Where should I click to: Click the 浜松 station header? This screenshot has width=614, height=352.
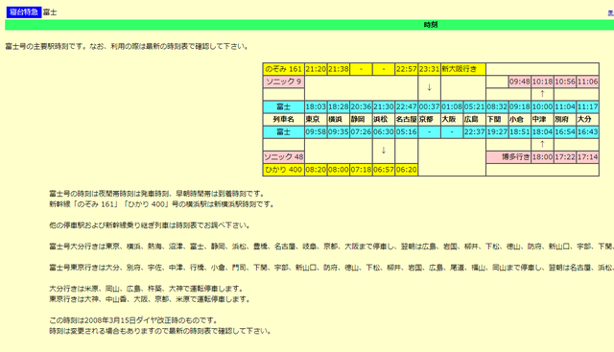click(384, 119)
